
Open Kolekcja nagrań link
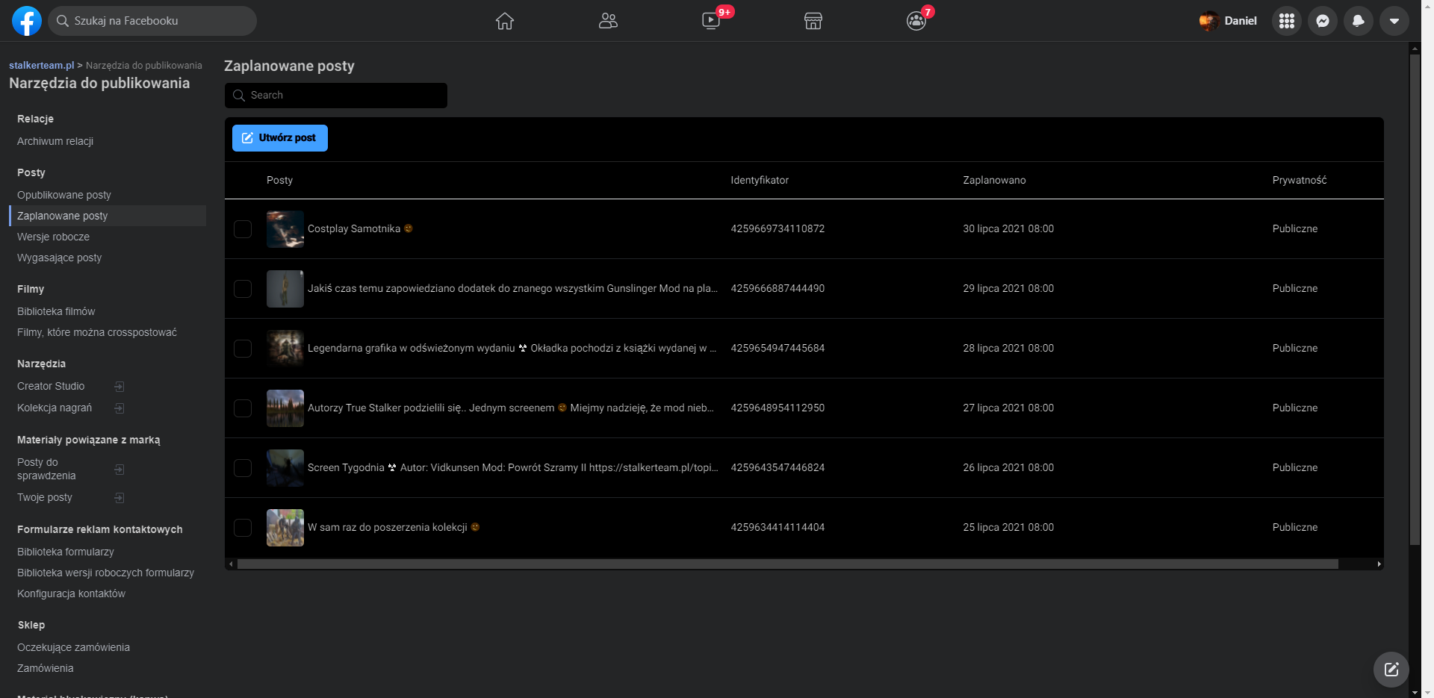coord(55,408)
